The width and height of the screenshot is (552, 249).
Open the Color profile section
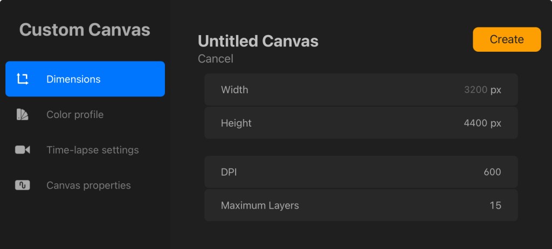click(x=75, y=114)
